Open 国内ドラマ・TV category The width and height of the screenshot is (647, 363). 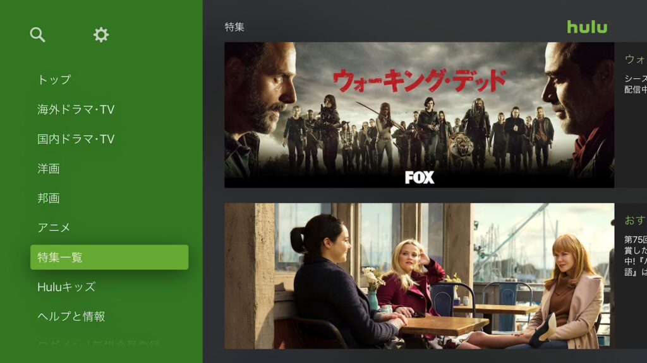76,139
